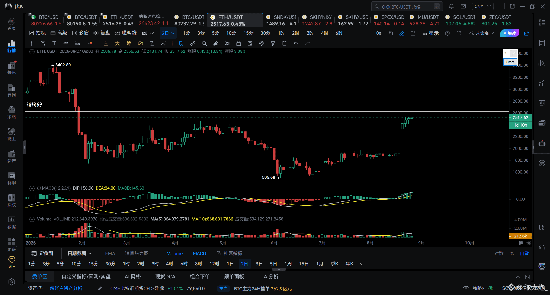Open the 要闻 headlines sidebar icon

(12, 91)
